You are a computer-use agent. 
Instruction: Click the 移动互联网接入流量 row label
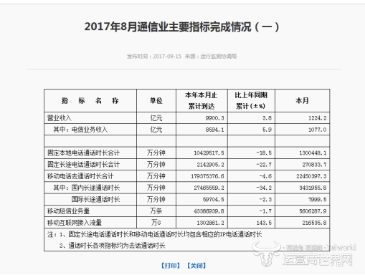pos(75,223)
